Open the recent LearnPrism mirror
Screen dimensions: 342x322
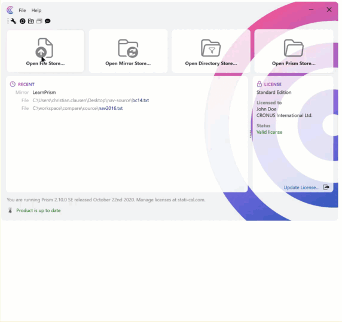coord(44,93)
